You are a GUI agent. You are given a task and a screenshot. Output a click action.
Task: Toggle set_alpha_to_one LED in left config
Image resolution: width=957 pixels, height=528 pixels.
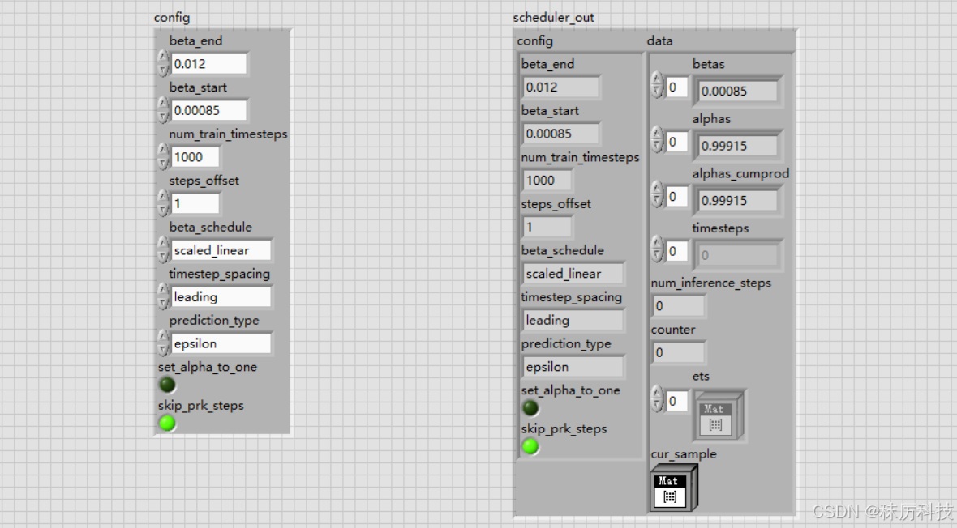pyautogui.click(x=167, y=385)
